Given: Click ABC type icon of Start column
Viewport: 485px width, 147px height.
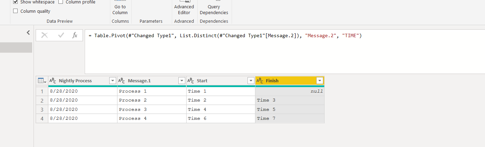Looking at the screenshot, I should tap(190, 81).
